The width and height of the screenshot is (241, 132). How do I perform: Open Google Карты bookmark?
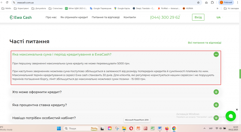pos(122,8)
